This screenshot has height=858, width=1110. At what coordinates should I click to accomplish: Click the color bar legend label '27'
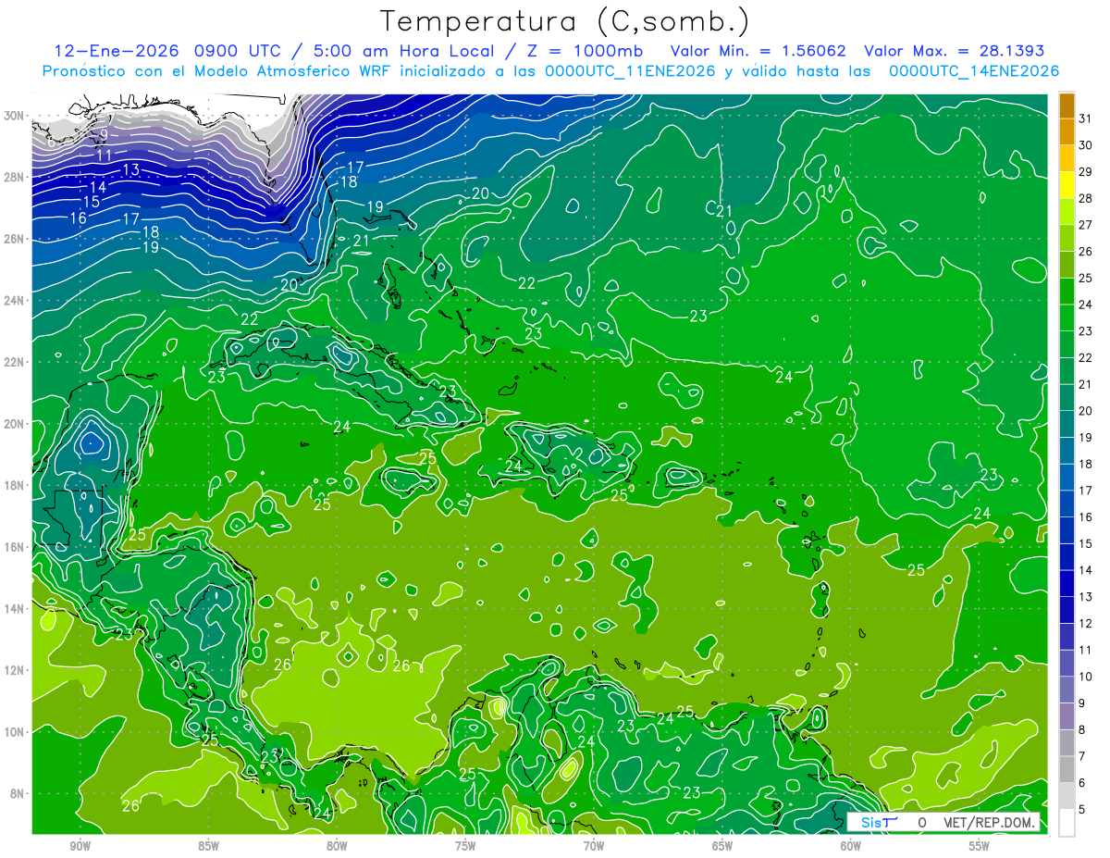[1086, 225]
